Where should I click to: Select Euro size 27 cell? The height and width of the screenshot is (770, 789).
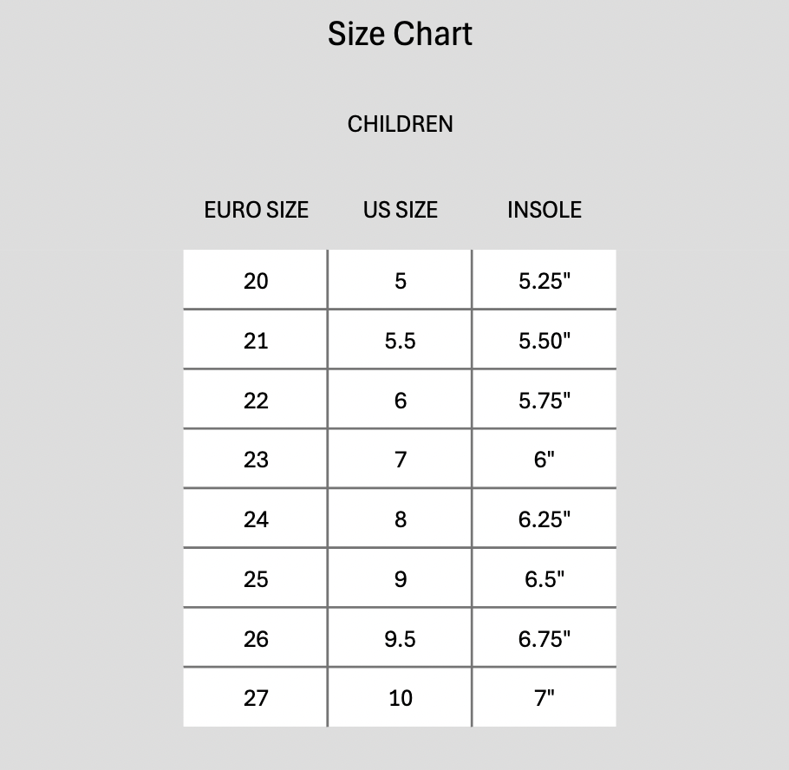[256, 698]
